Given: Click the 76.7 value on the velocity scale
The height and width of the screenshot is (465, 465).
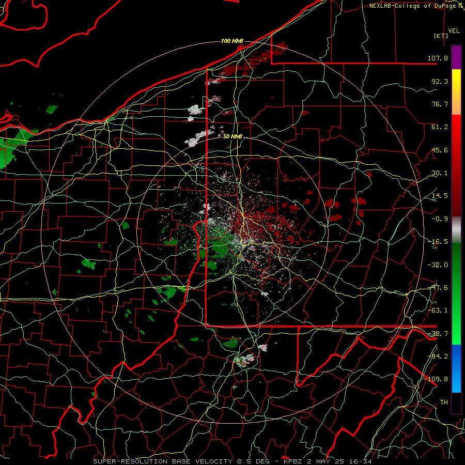Looking at the screenshot, I should [440, 104].
